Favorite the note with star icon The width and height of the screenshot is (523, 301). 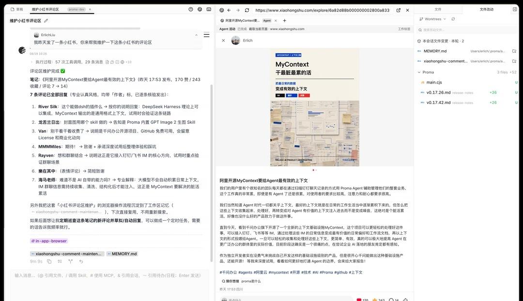coord(374,300)
